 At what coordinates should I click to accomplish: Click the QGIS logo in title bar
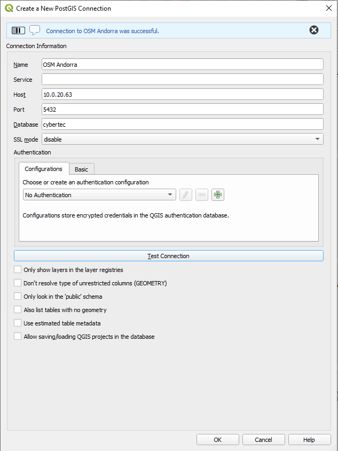(9, 9)
